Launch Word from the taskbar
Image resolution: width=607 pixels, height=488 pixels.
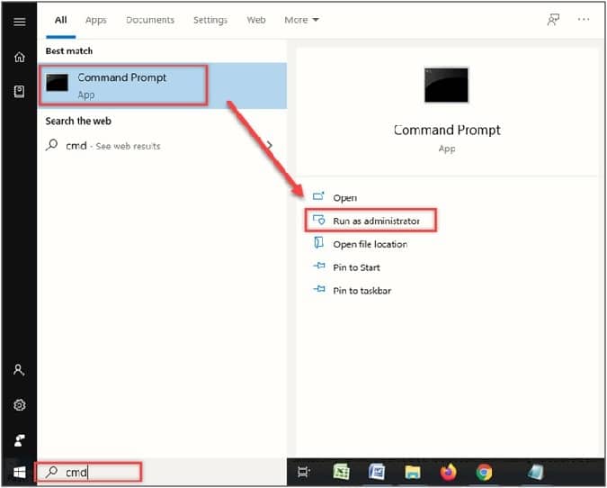[377, 472]
